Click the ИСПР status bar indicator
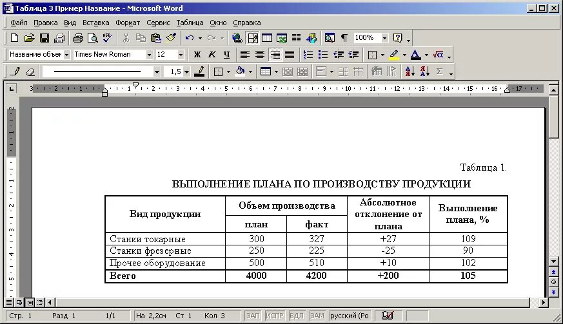 coord(274,316)
